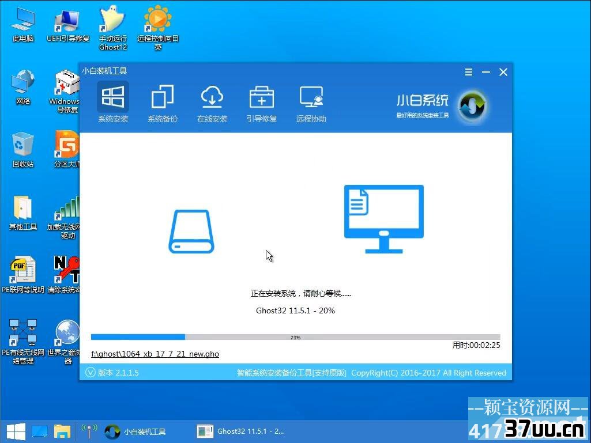Open File Explorer from taskbar
This screenshot has height=443, width=591.
(62, 431)
